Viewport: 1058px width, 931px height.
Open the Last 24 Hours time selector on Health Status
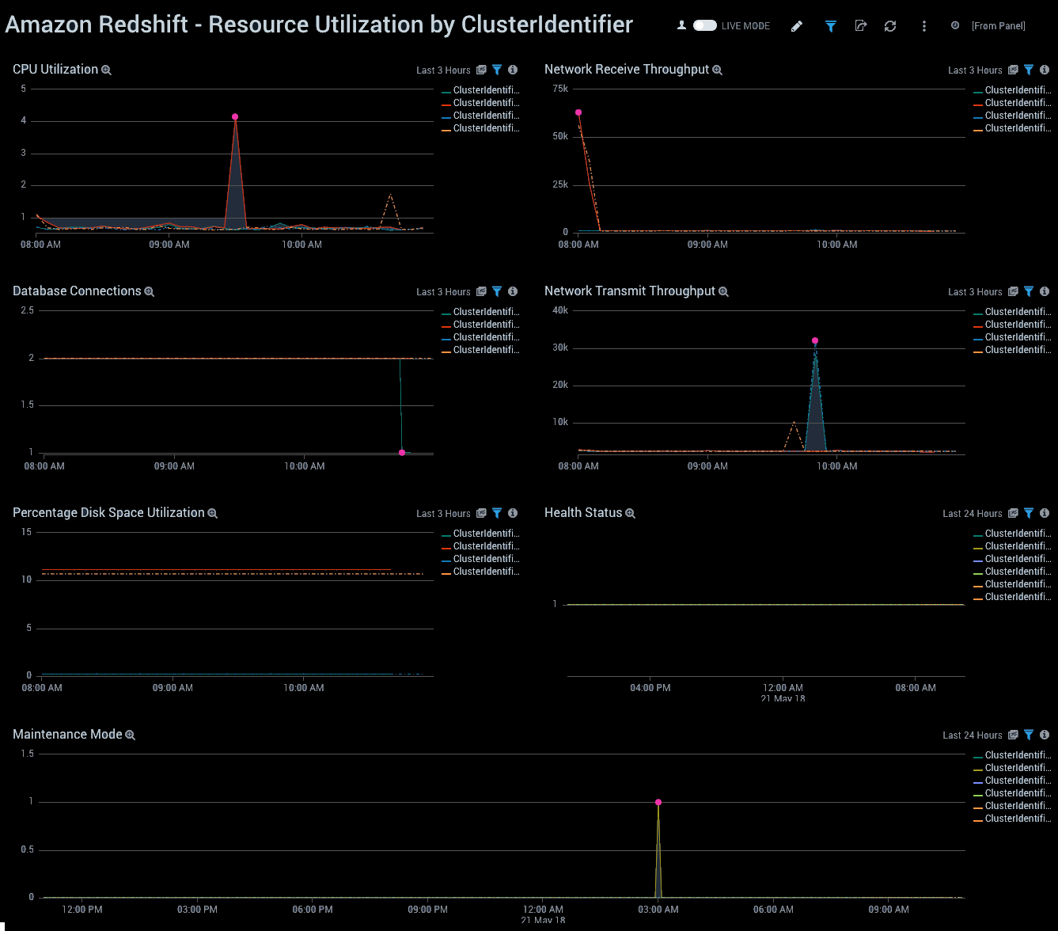(x=972, y=513)
